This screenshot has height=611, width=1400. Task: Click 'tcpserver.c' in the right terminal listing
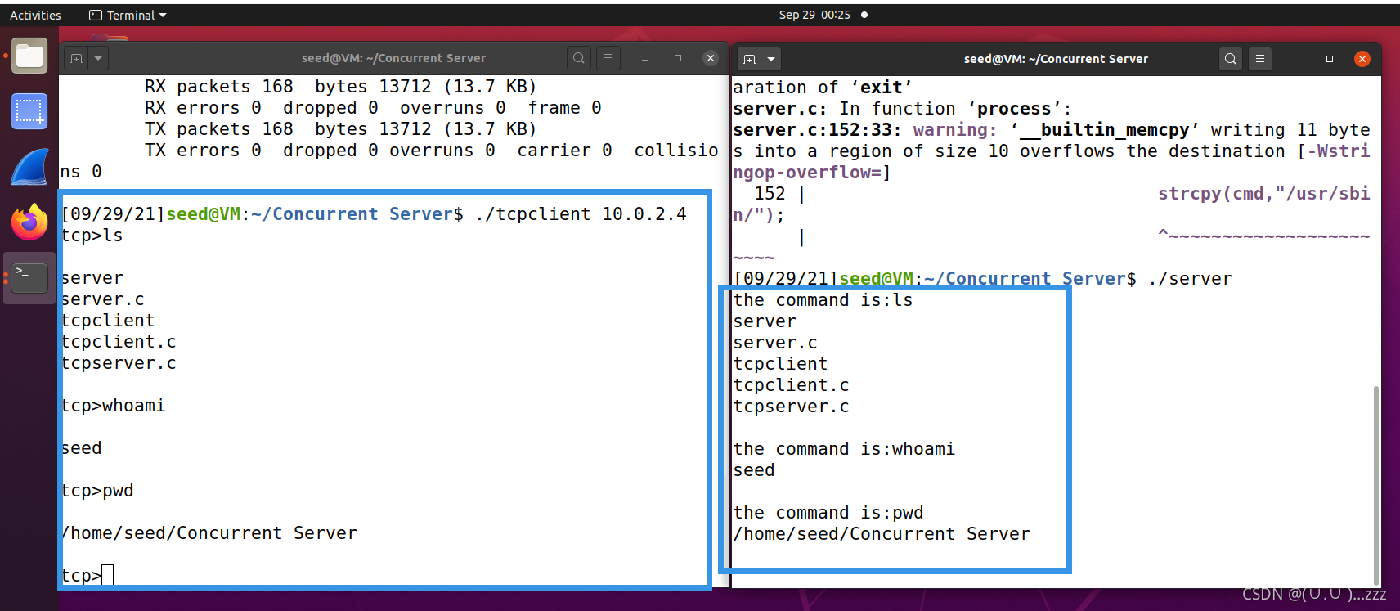coord(791,407)
